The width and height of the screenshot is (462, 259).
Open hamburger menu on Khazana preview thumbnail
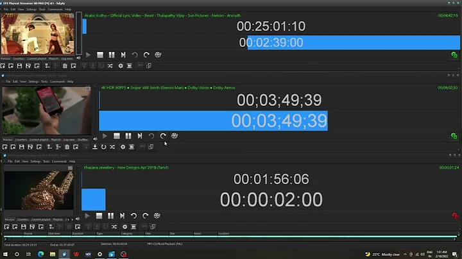click(x=70, y=168)
